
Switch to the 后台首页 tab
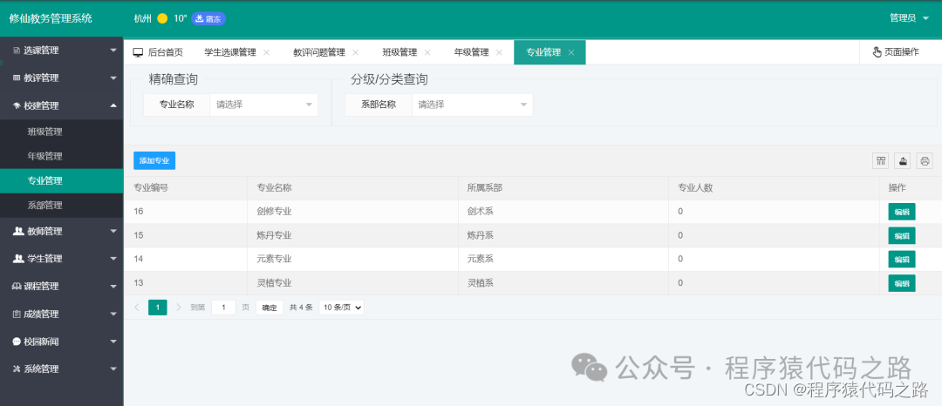tap(158, 53)
